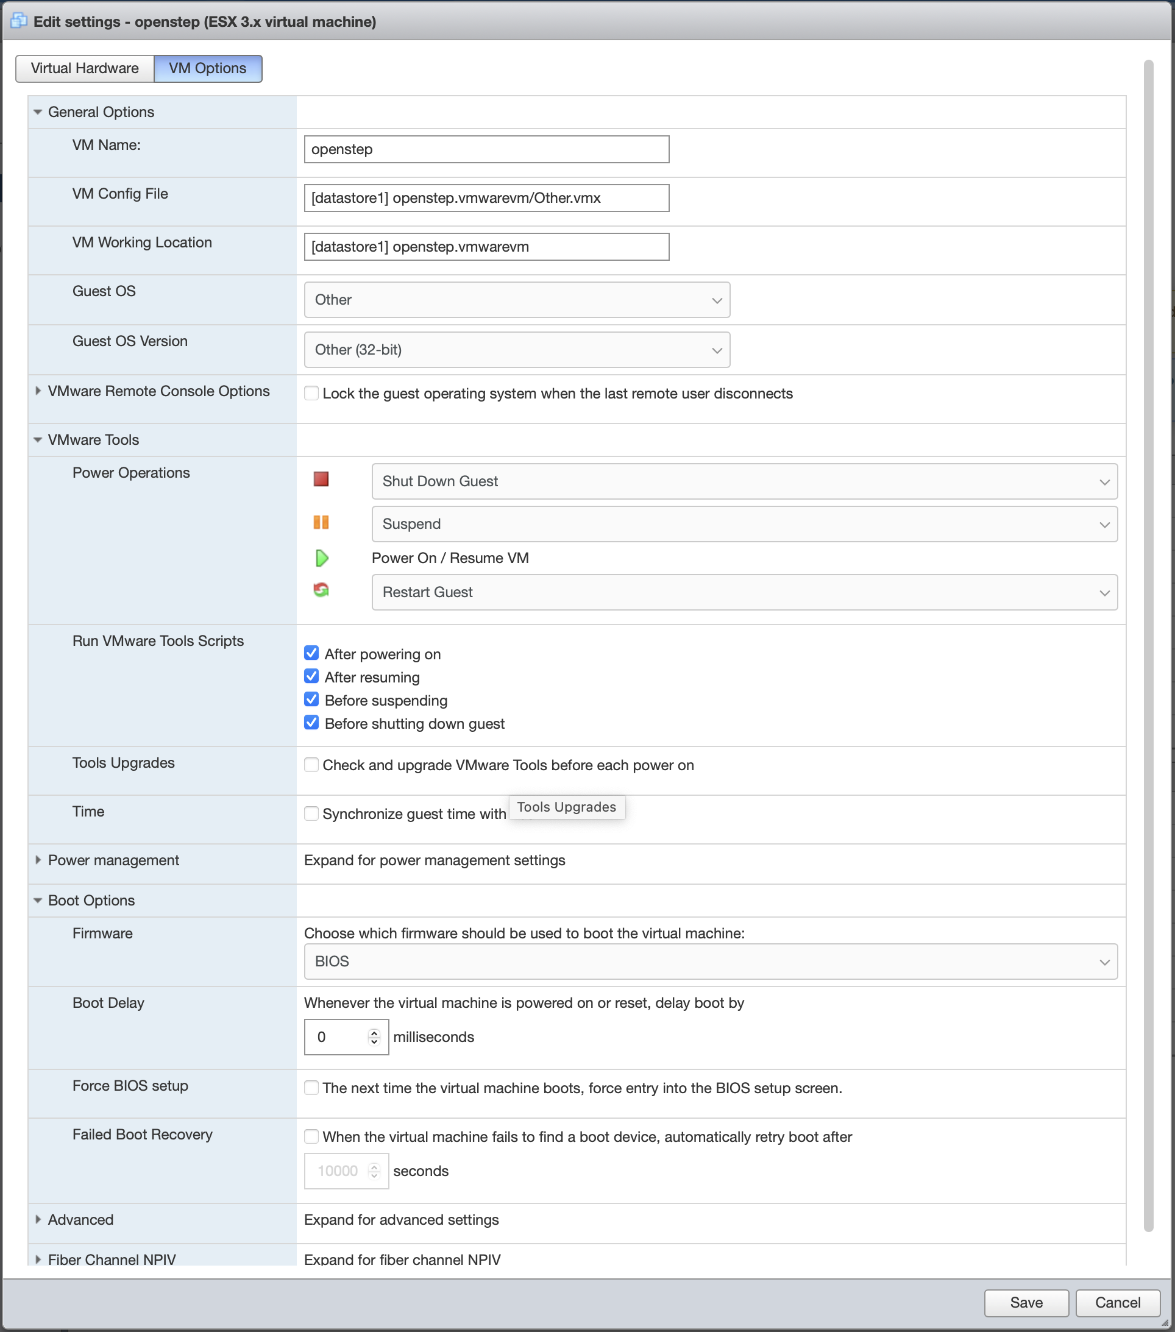Screen dimensions: 1175x1332
Task: Enable Failed Boot Recovery retry checkbox
Action: pyautogui.click(x=311, y=1136)
